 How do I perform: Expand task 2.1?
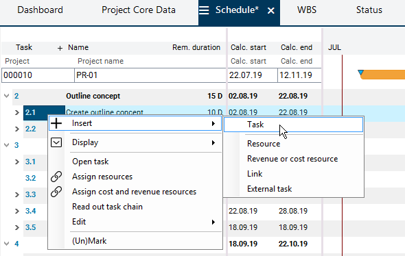tap(17, 112)
